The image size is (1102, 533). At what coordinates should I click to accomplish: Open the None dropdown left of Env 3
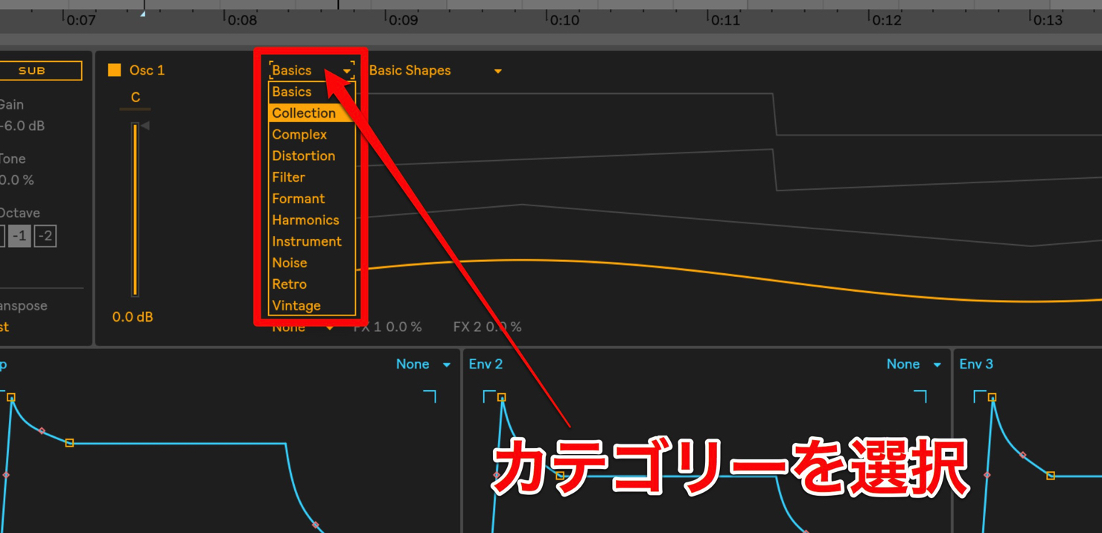point(914,364)
